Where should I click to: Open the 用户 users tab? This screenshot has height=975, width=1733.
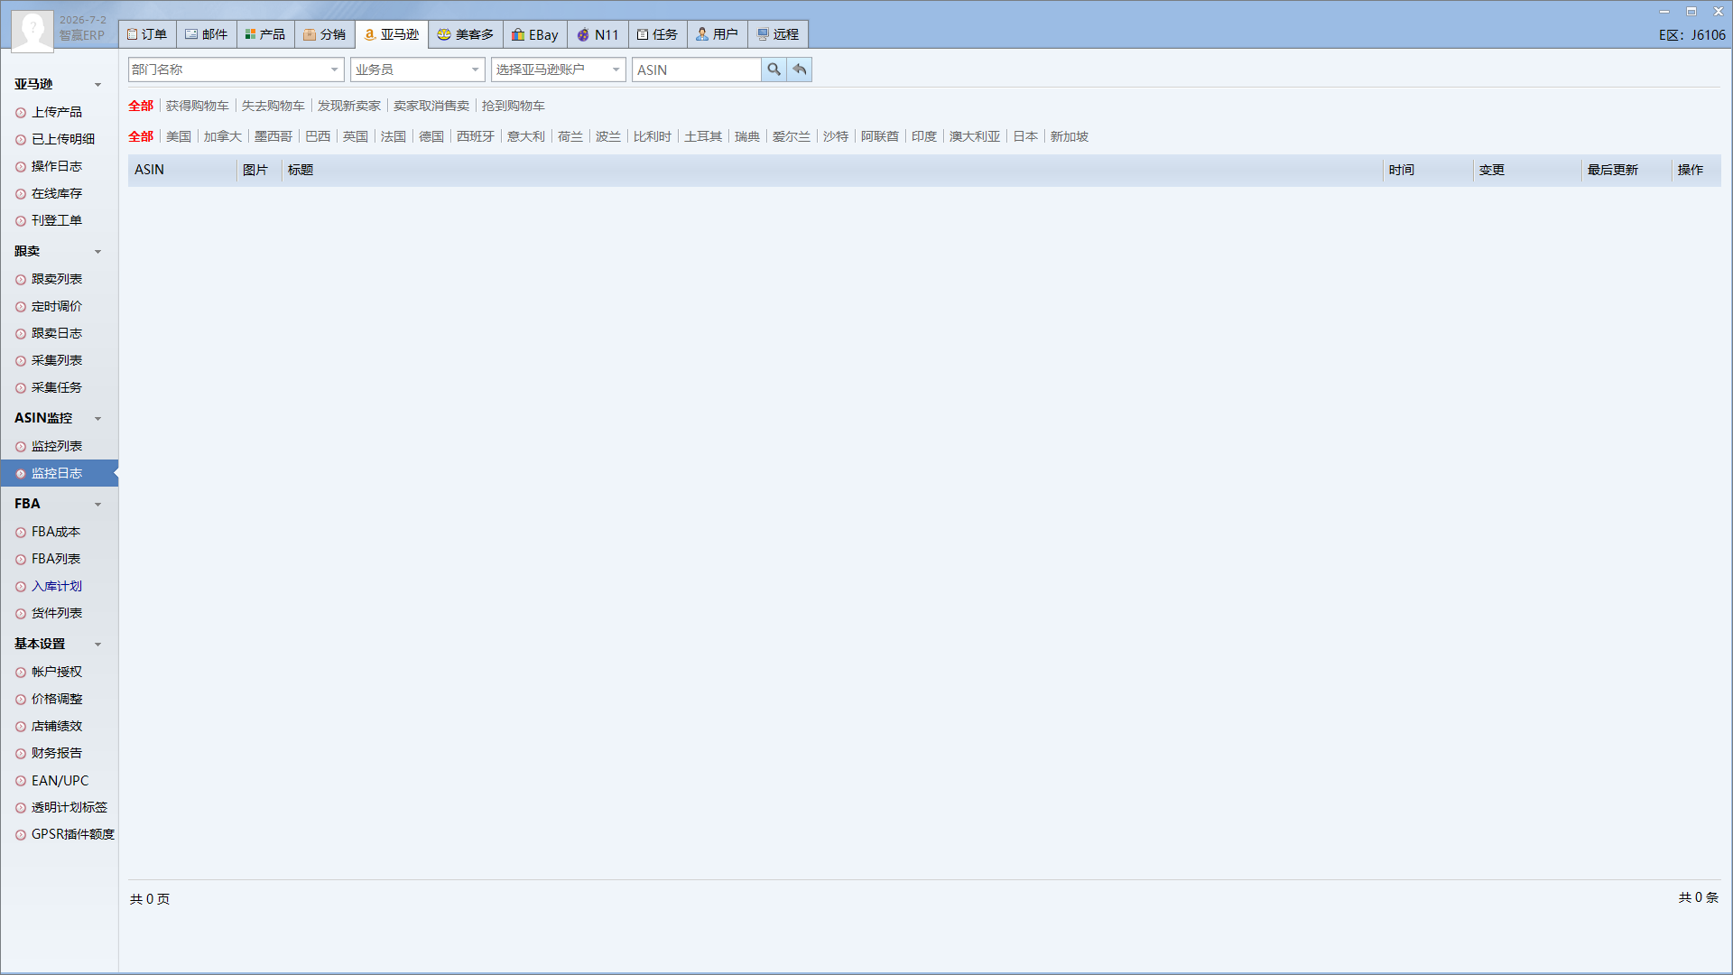[718, 34]
